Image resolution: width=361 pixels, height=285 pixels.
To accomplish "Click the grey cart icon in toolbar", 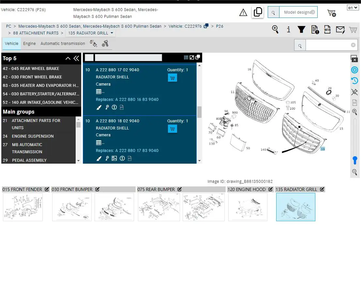I will [x=353, y=30].
